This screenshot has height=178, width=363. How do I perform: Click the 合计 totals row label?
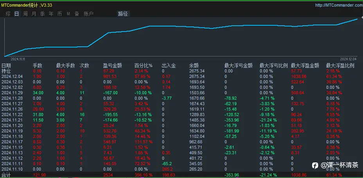coord(6,175)
